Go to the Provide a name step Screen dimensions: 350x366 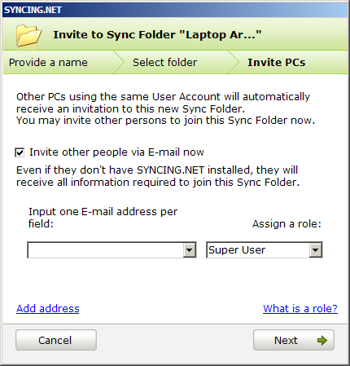[x=48, y=63]
